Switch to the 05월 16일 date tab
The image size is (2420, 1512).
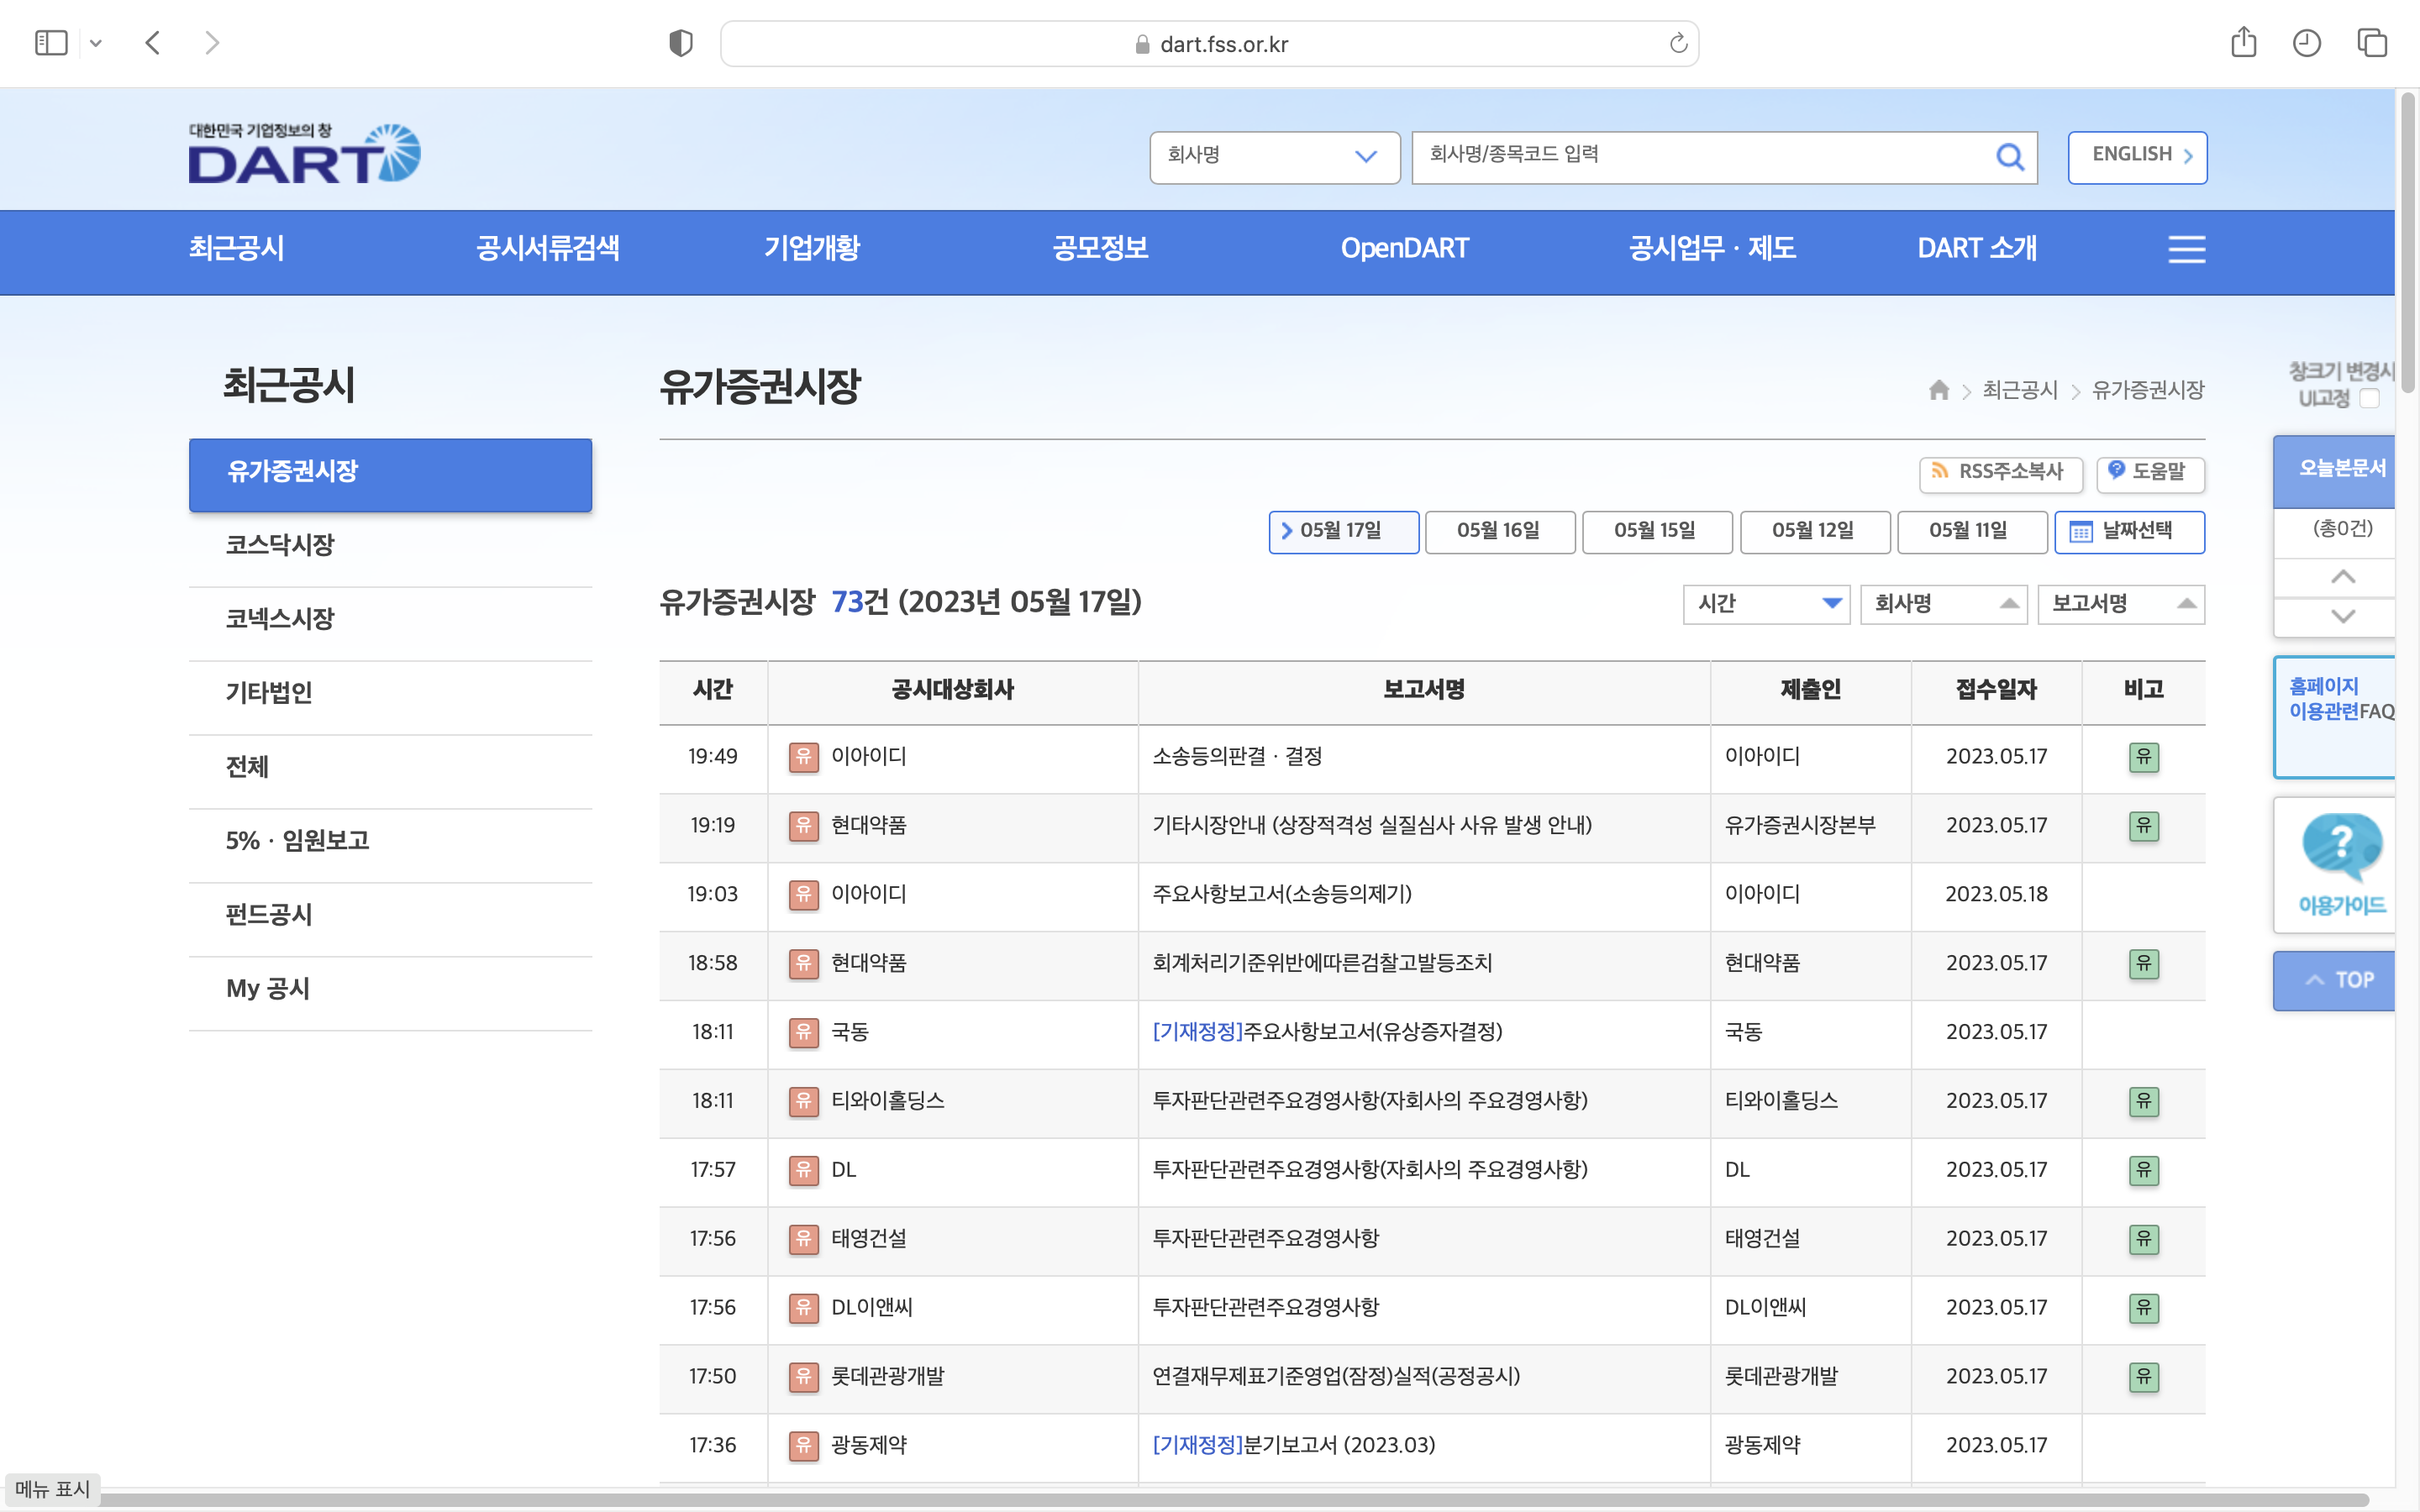1499,531
